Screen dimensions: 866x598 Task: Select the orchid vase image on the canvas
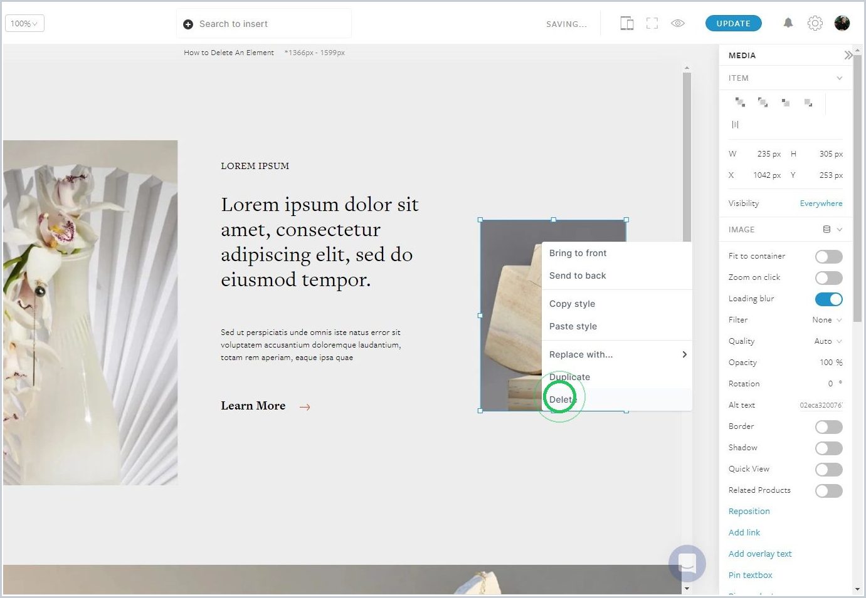[90, 312]
